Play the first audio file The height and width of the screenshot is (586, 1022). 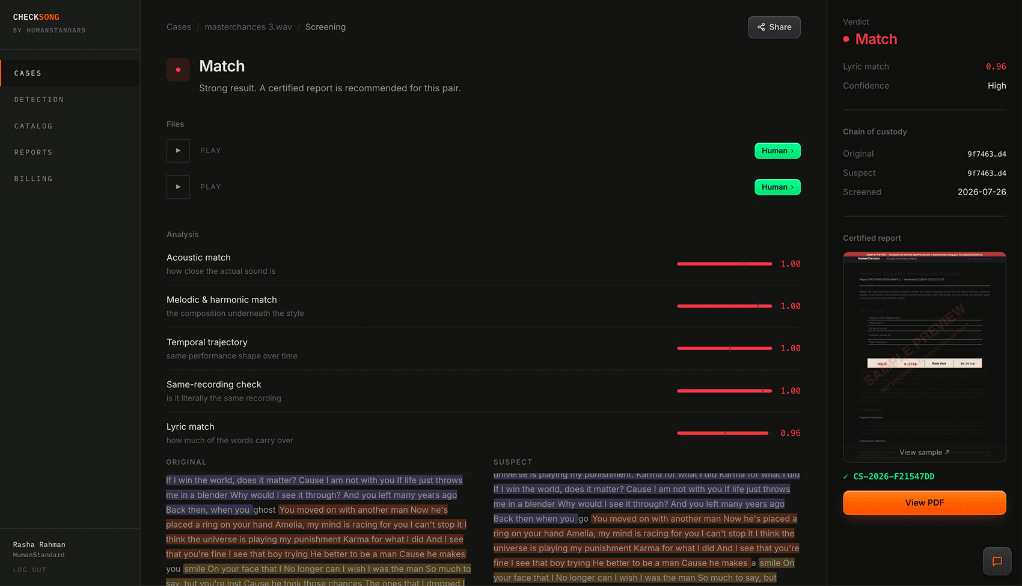click(x=178, y=151)
